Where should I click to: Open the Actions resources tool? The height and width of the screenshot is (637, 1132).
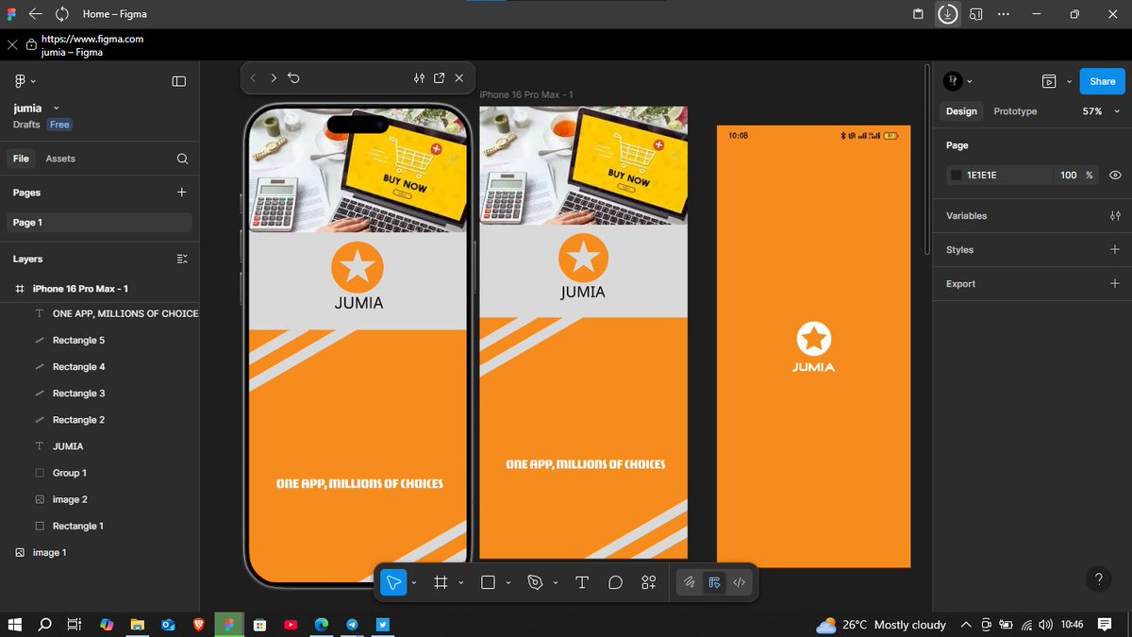click(649, 582)
